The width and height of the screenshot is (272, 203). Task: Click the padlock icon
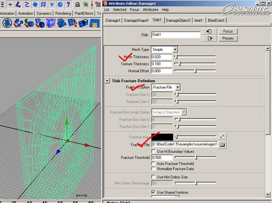pos(78,4)
